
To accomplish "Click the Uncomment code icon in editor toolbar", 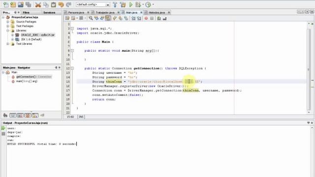I will coord(165,18).
